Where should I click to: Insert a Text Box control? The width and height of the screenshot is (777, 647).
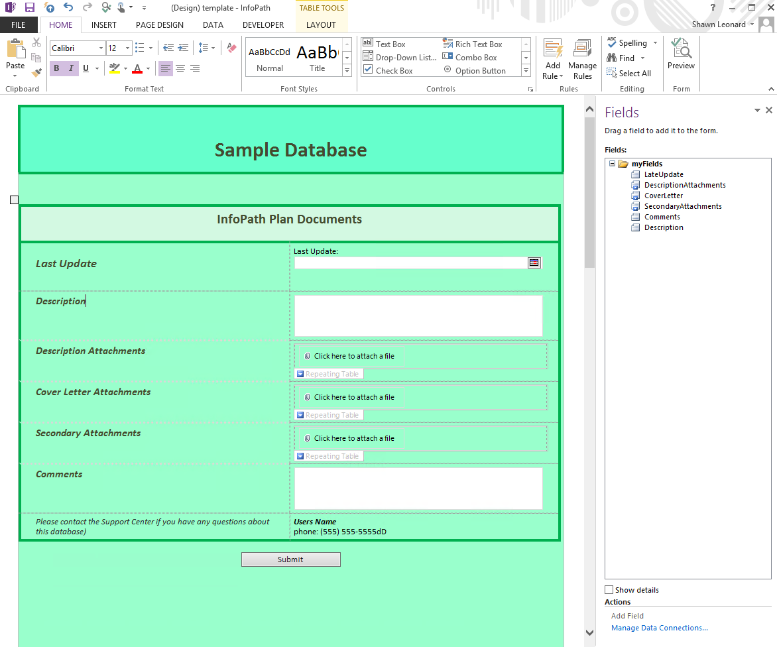tap(385, 44)
